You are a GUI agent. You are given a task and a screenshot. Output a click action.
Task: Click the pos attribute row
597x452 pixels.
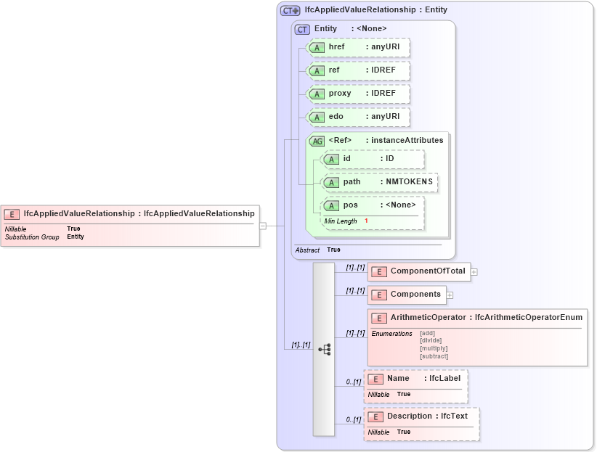tap(372, 205)
